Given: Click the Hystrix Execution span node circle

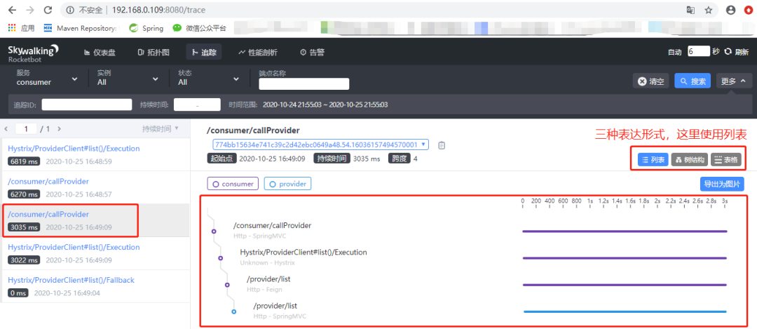Looking at the screenshot, I should point(221,258).
